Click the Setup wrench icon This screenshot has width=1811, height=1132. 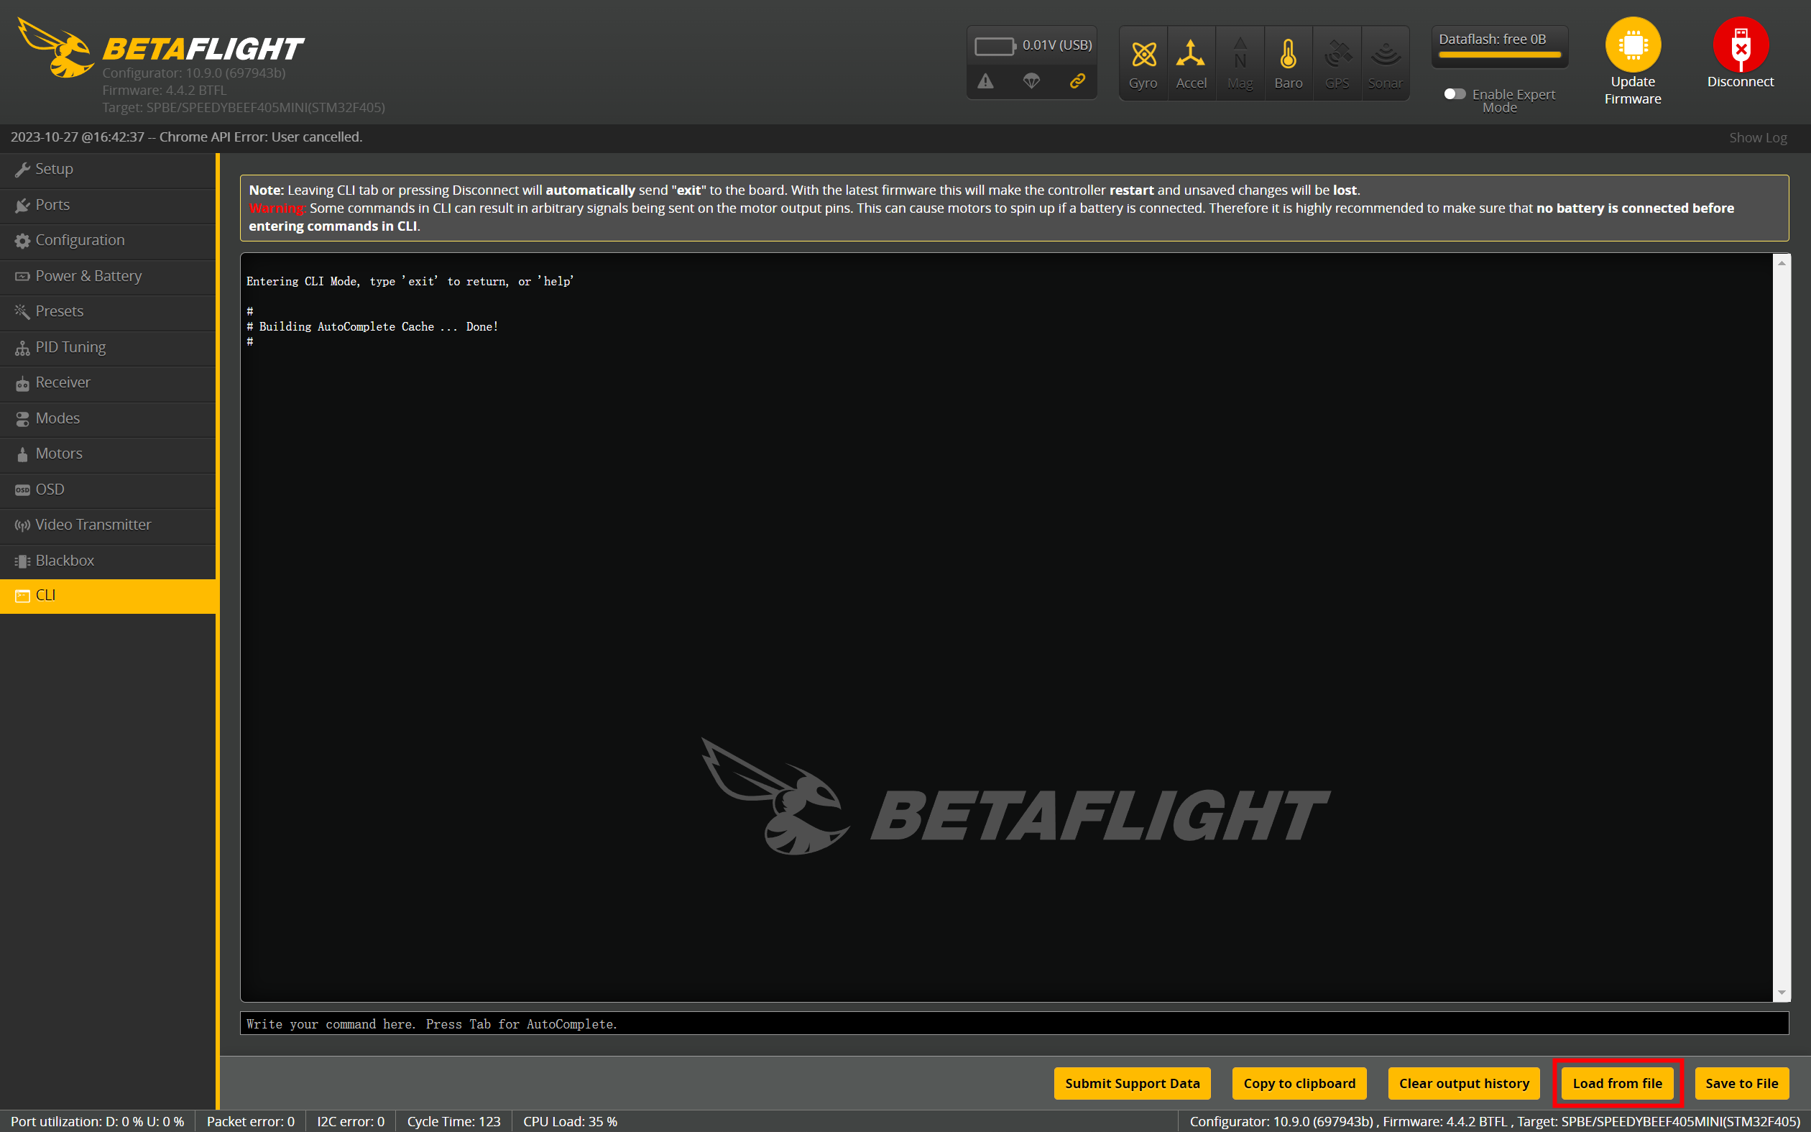click(22, 170)
